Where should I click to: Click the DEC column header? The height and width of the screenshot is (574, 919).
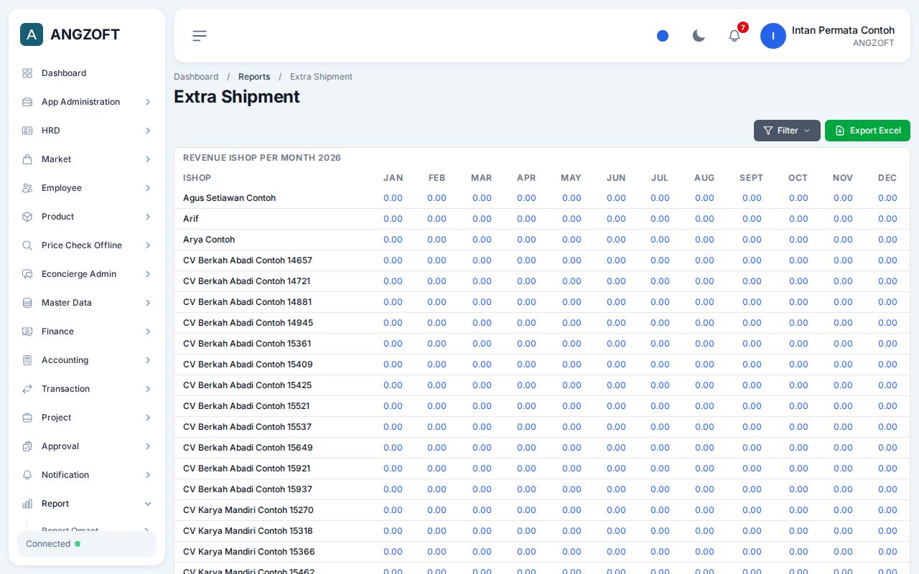pos(887,178)
